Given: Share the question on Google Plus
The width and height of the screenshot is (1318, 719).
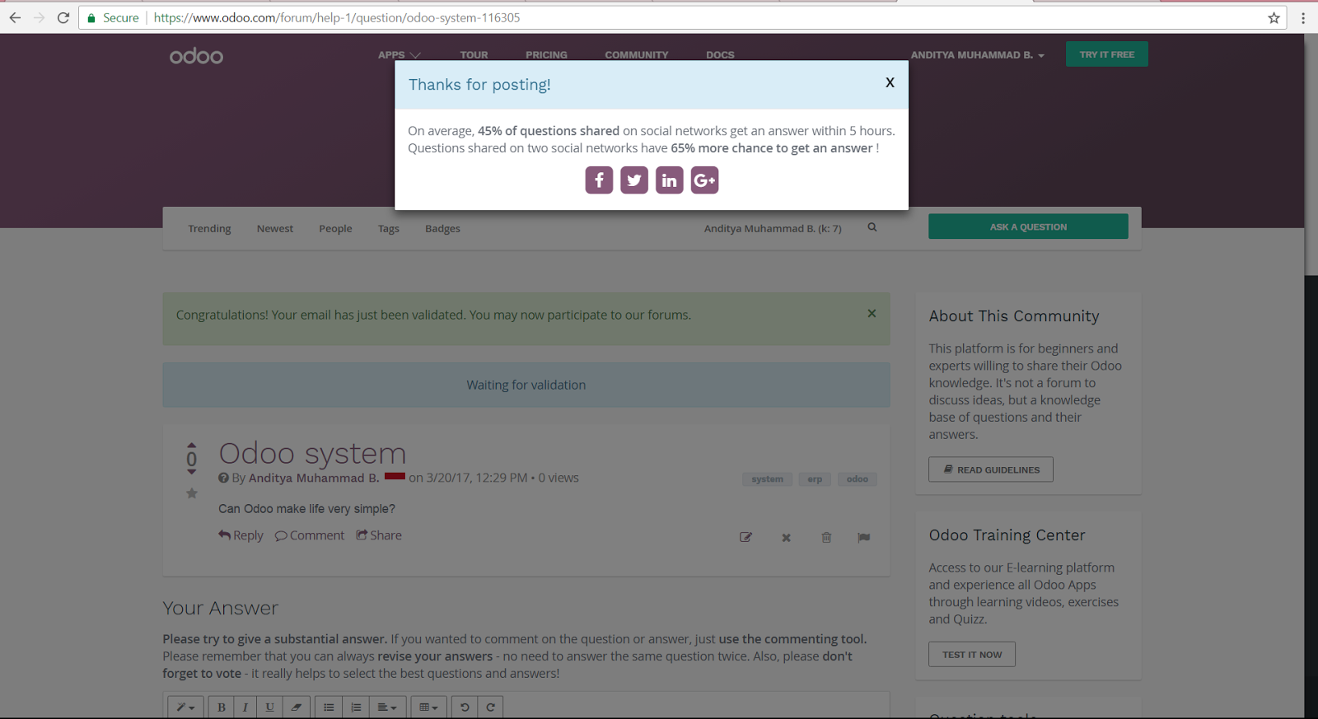Looking at the screenshot, I should pos(705,180).
